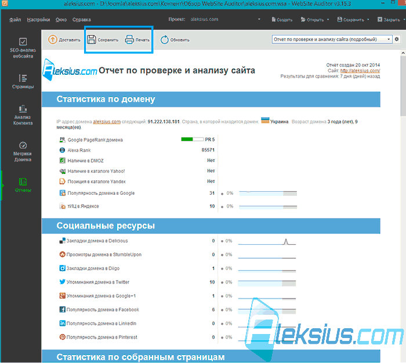
Task: Expand the arrow next to top Сохранить
Action: [x=368, y=20]
